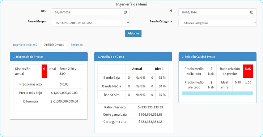263x137 pixels.
Task: Click the '50 %' ideal of Banda Media
Action: (162, 86)
